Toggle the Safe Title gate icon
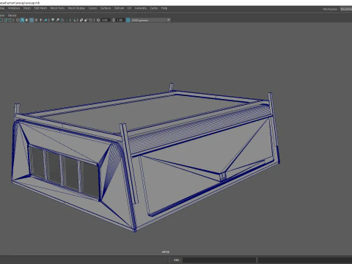 (x=10, y=20)
